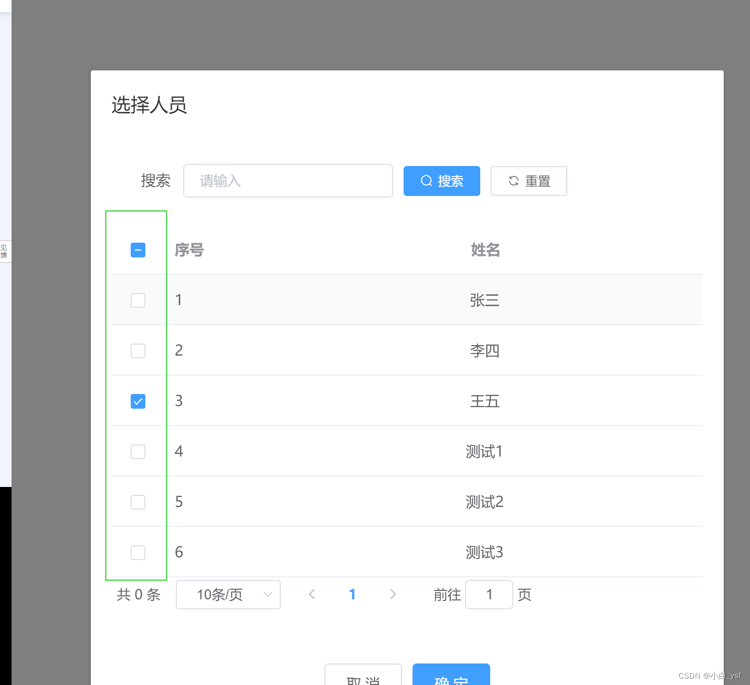Check the box for row 李四
The height and width of the screenshot is (685, 750).
[138, 351]
